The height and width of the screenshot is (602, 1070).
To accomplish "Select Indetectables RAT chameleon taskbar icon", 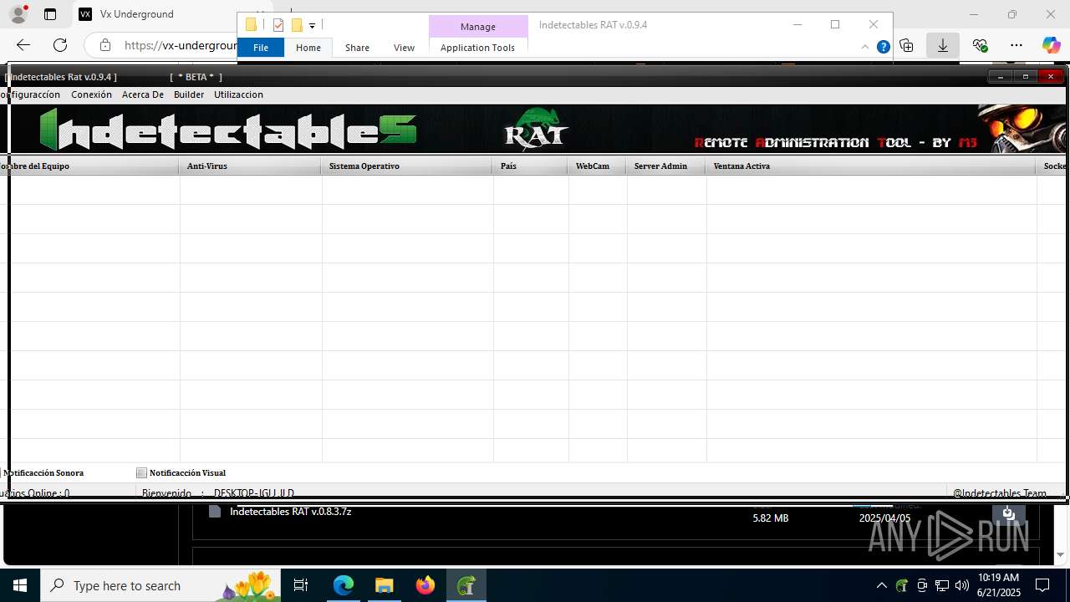I will pos(466,585).
